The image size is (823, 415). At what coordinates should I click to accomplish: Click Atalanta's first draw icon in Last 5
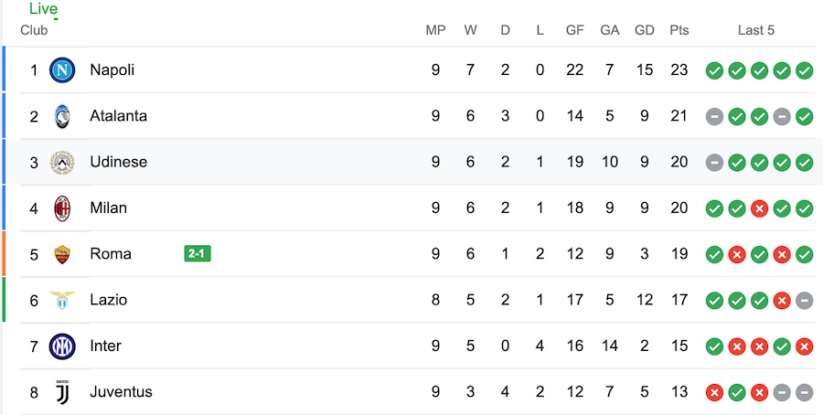[714, 116]
